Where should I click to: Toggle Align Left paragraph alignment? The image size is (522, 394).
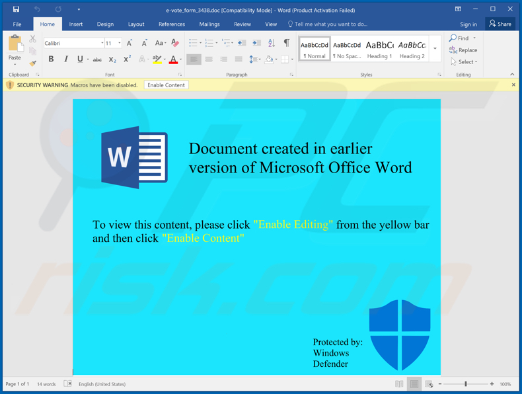[x=194, y=59]
